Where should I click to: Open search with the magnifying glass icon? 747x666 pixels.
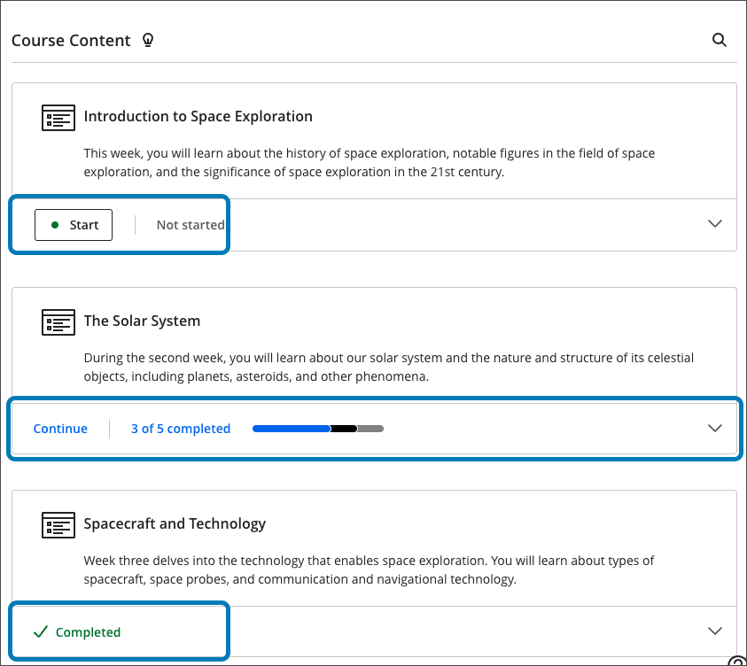coord(720,40)
